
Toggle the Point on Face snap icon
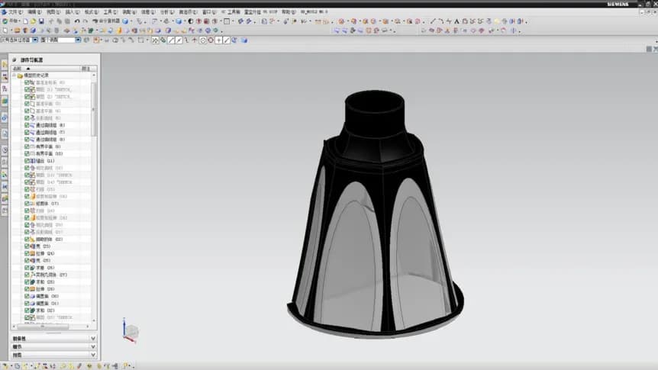click(x=234, y=40)
